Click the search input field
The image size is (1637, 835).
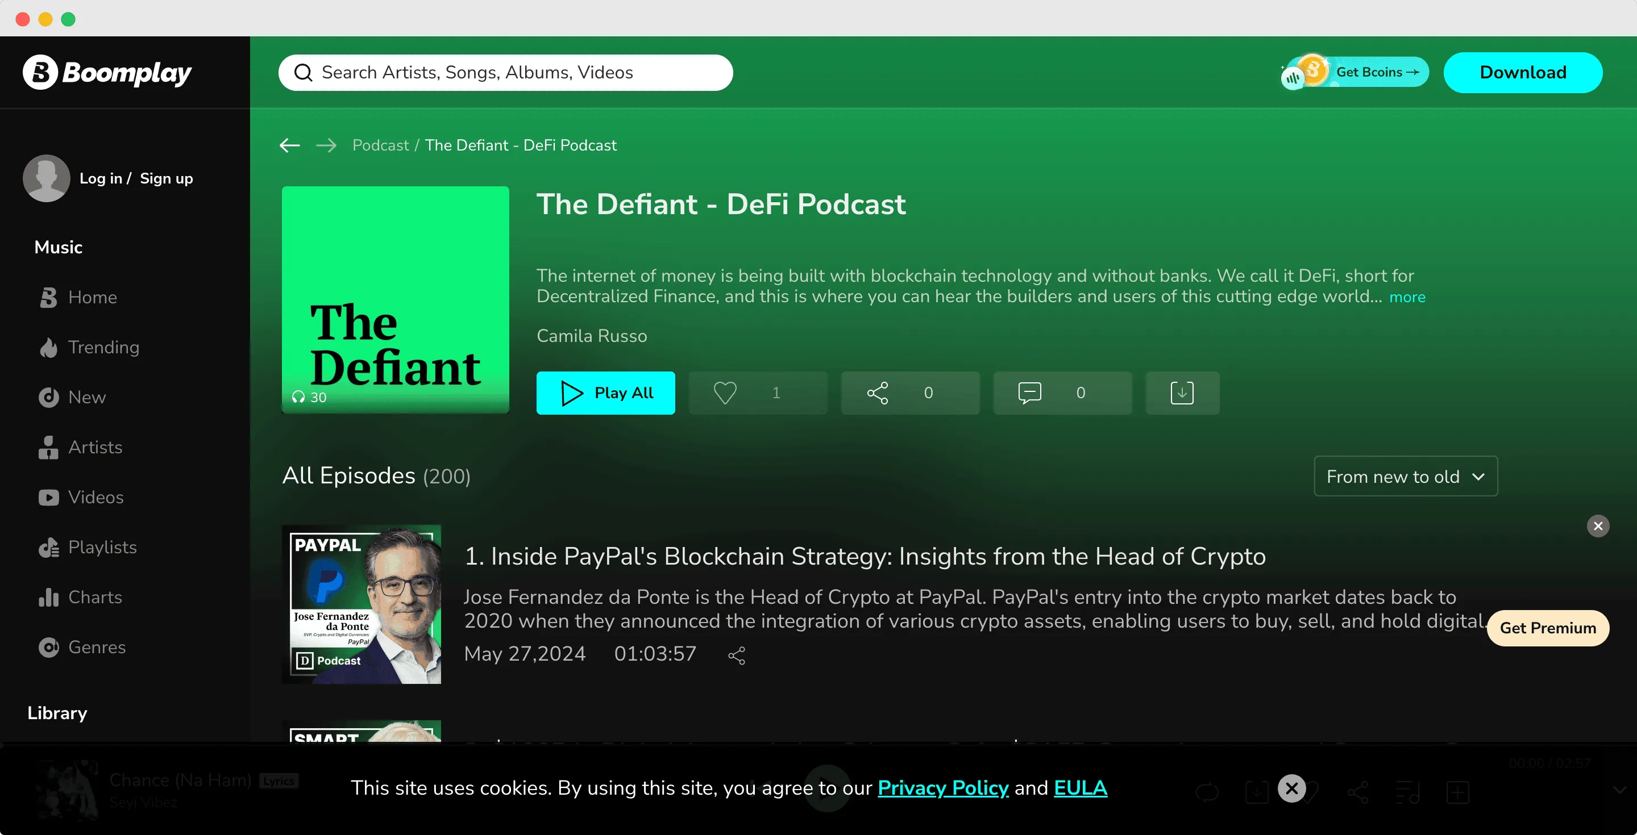(x=505, y=72)
